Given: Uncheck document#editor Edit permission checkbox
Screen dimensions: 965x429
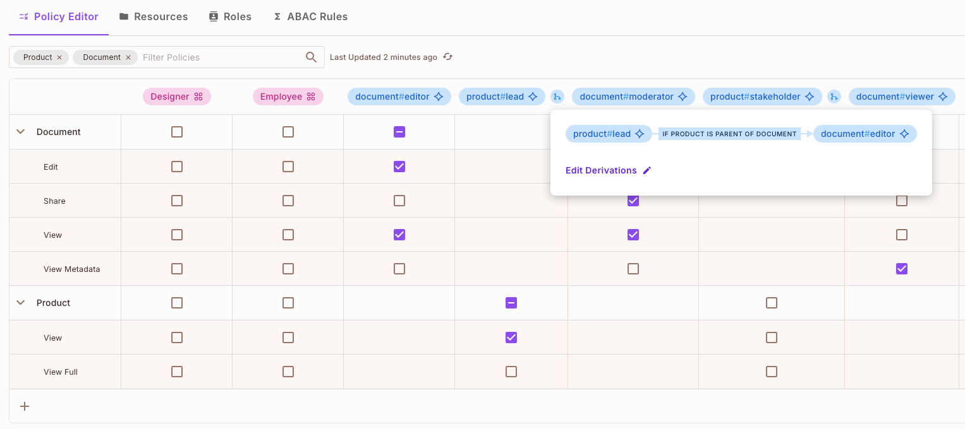Looking at the screenshot, I should click(399, 167).
